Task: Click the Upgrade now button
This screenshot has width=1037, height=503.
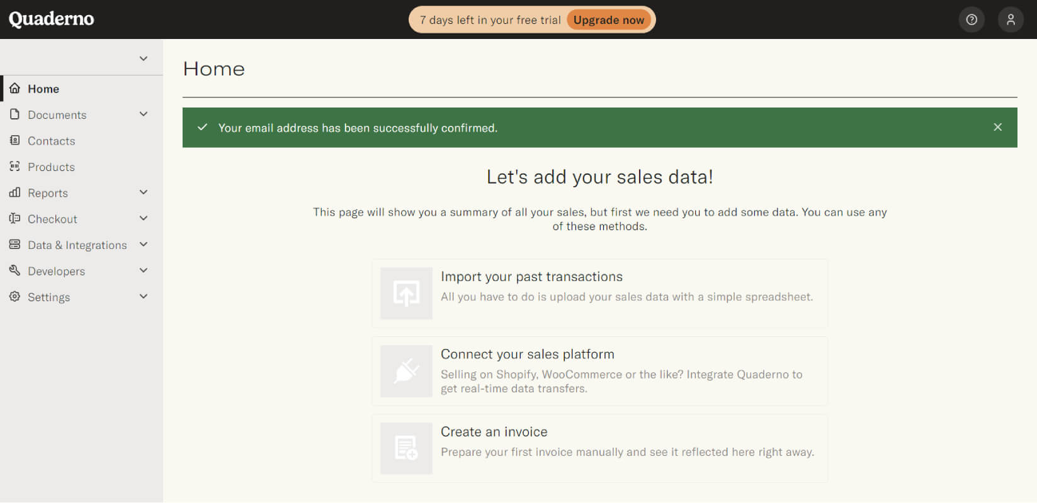Action: click(608, 19)
